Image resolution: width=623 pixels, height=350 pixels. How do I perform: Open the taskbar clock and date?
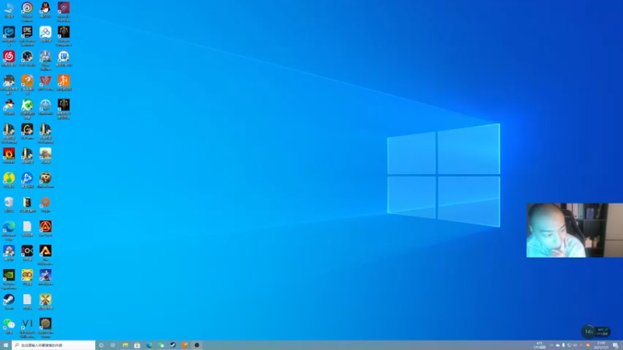coord(600,345)
